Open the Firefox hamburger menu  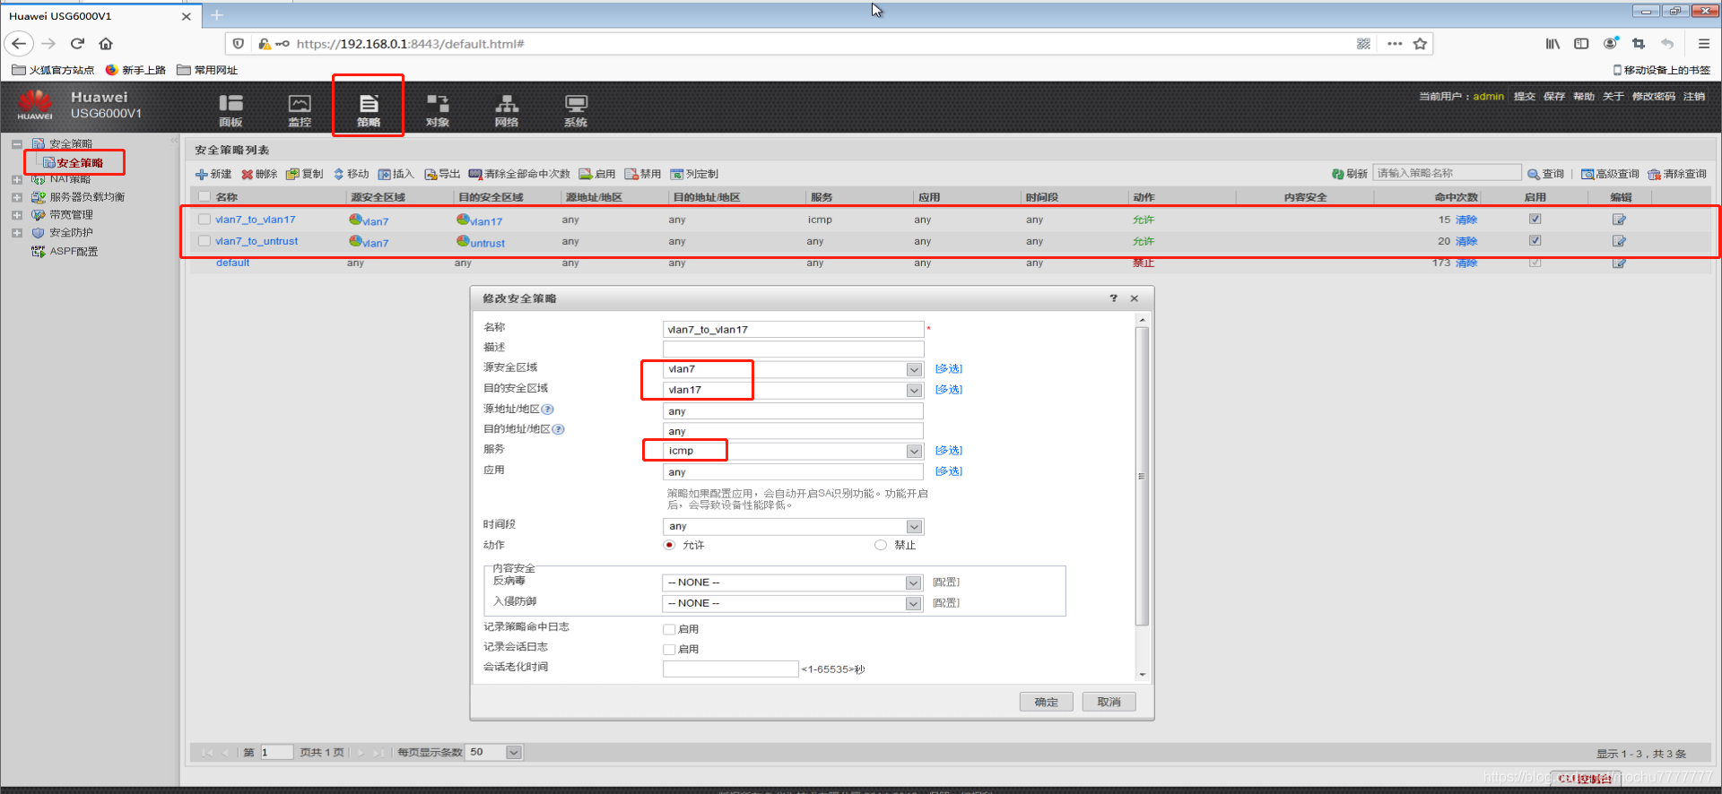pos(1704,43)
